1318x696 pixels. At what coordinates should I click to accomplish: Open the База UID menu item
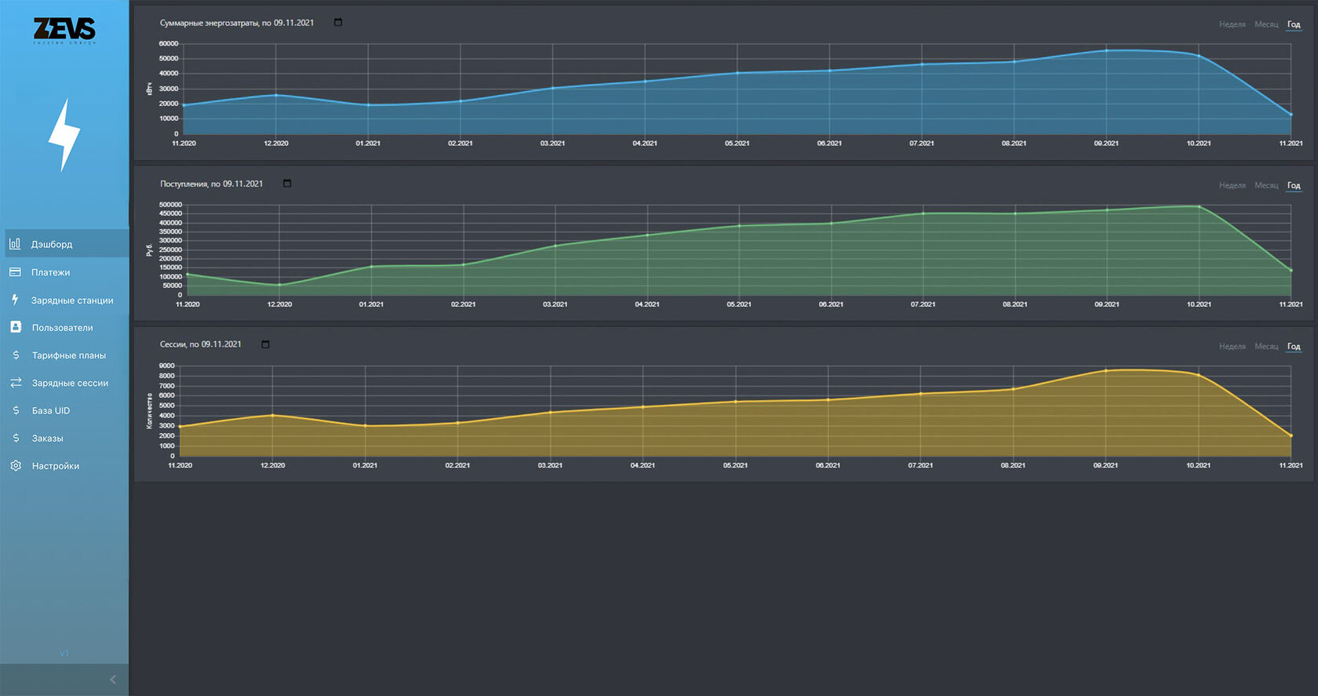tap(51, 410)
